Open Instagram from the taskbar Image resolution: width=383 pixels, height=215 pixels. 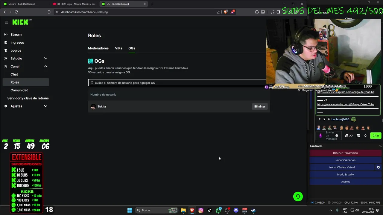(x=201, y=210)
